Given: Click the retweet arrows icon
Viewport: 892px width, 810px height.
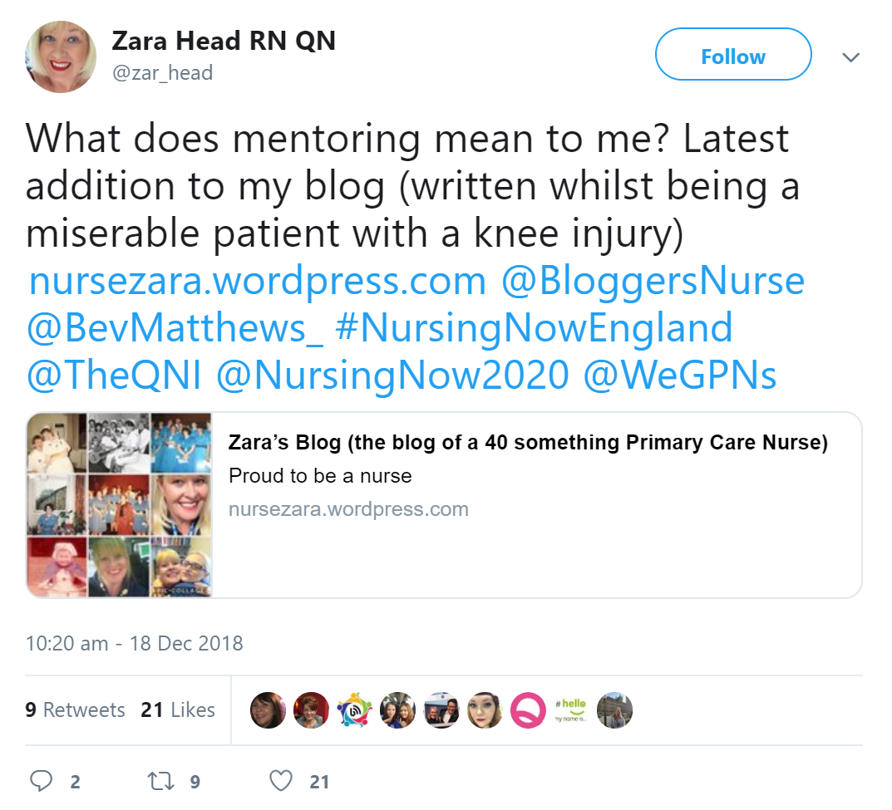Looking at the screenshot, I should pyautogui.click(x=161, y=781).
